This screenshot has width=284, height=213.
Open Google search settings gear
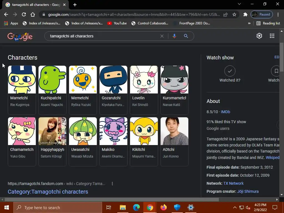coord(259,36)
